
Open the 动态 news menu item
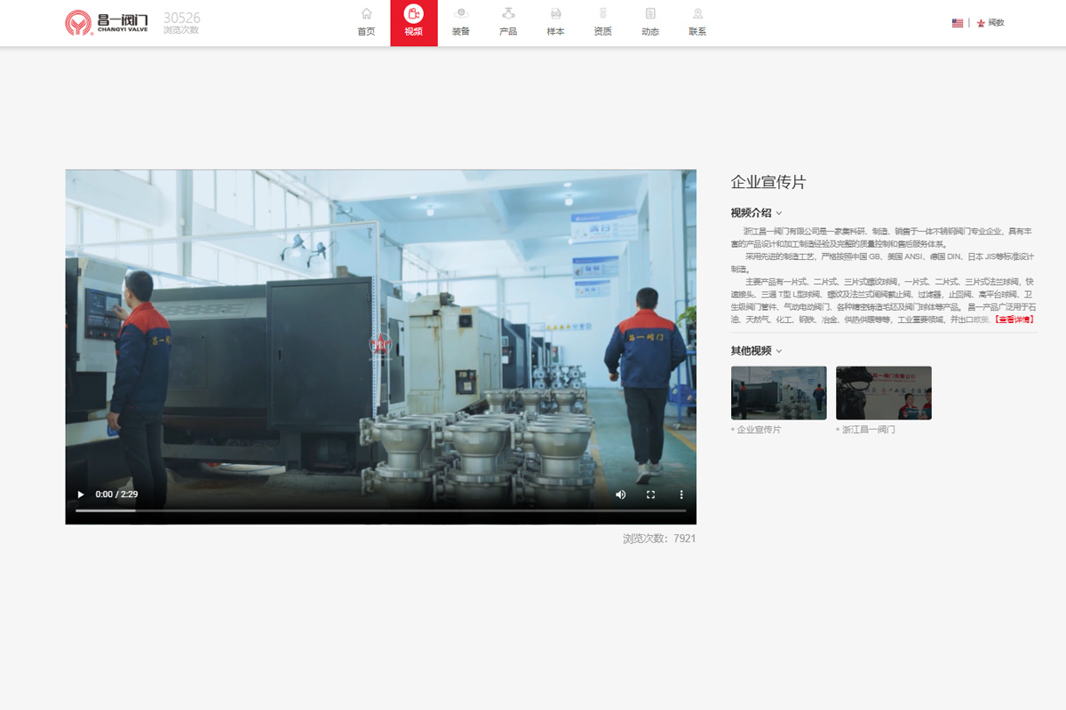(x=650, y=23)
